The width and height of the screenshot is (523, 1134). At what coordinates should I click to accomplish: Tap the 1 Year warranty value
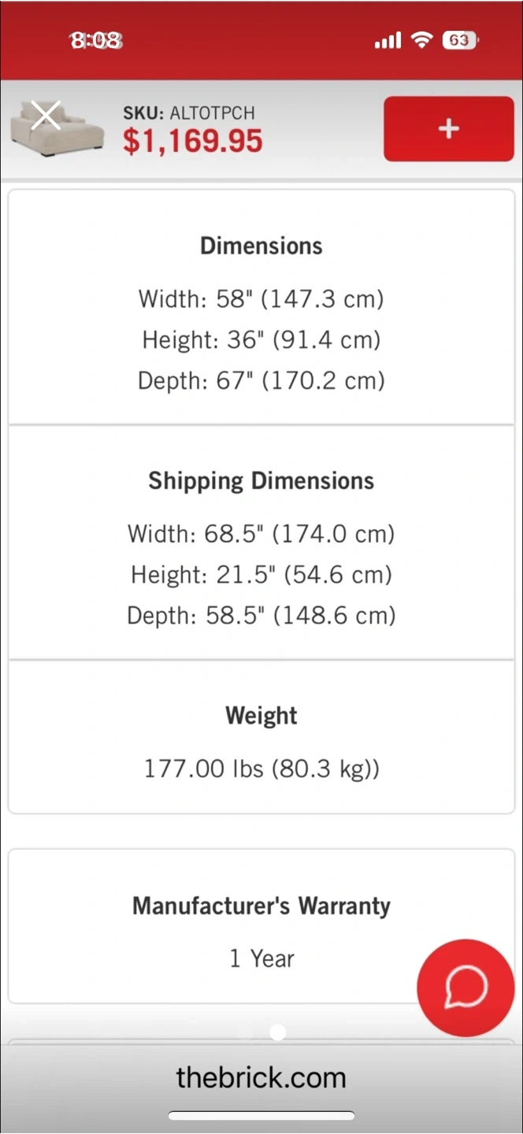[x=261, y=958]
